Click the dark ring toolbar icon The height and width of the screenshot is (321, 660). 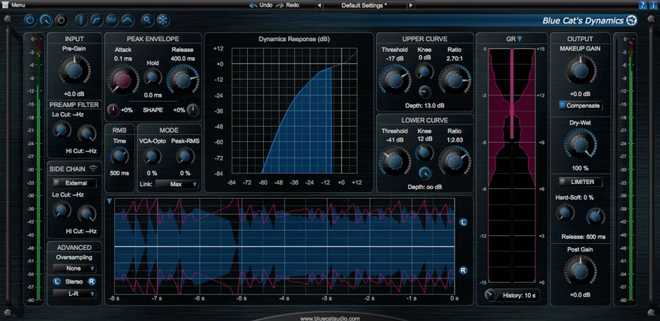(62, 20)
